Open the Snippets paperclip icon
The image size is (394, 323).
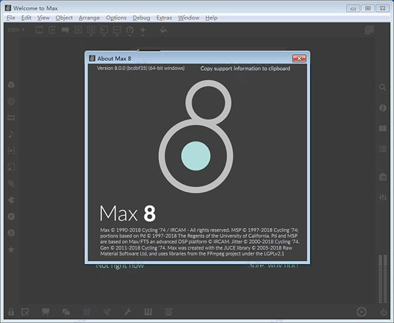(11, 183)
